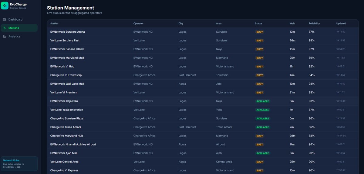Click the Port Harcourt city in PH Township row
The width and height of the screenshot is (364, 174).
point(187,75)
